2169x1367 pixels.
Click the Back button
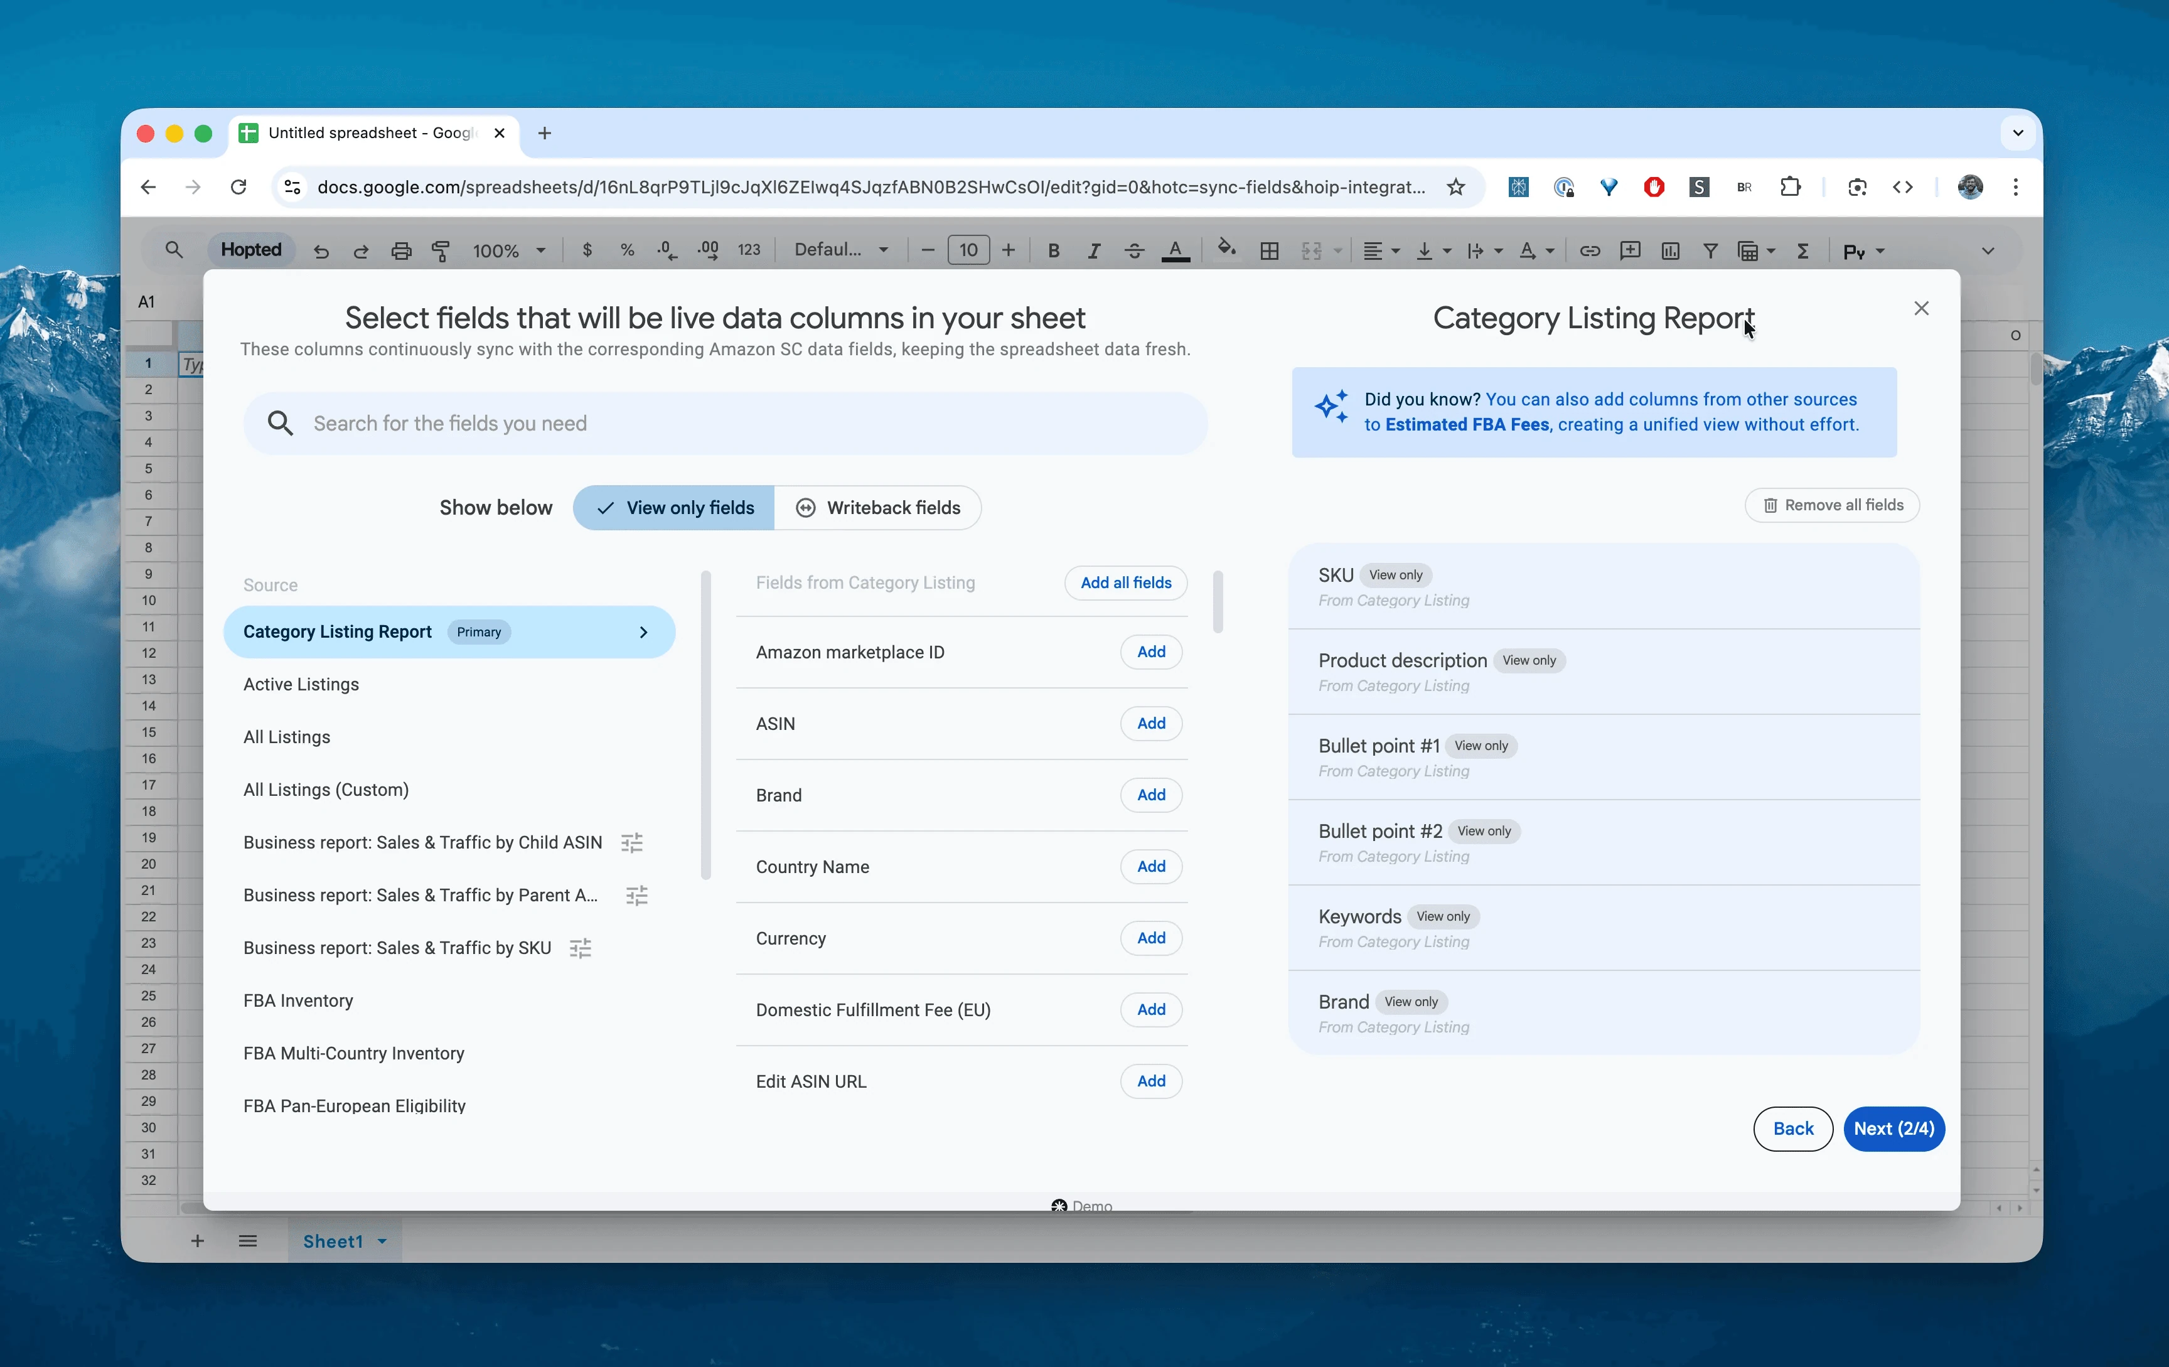point(1792,1128)
